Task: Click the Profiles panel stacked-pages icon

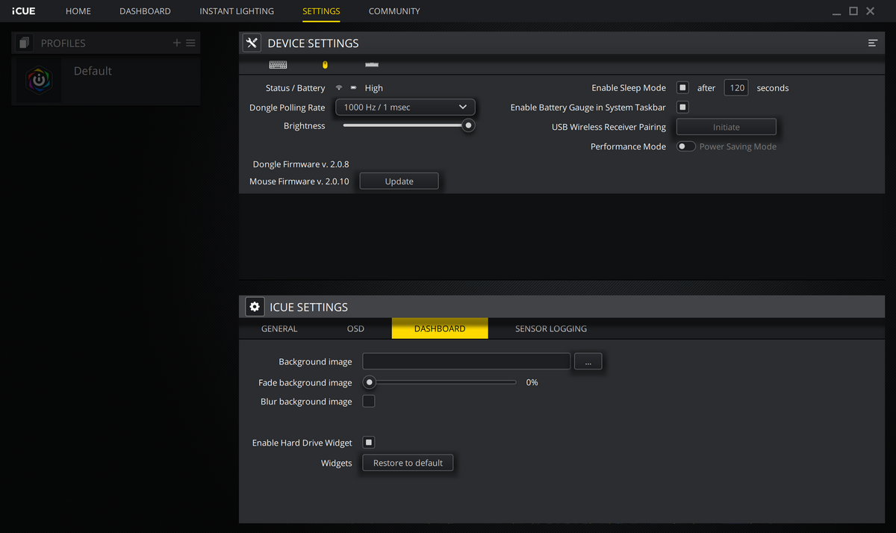Action: click(25, 43)
